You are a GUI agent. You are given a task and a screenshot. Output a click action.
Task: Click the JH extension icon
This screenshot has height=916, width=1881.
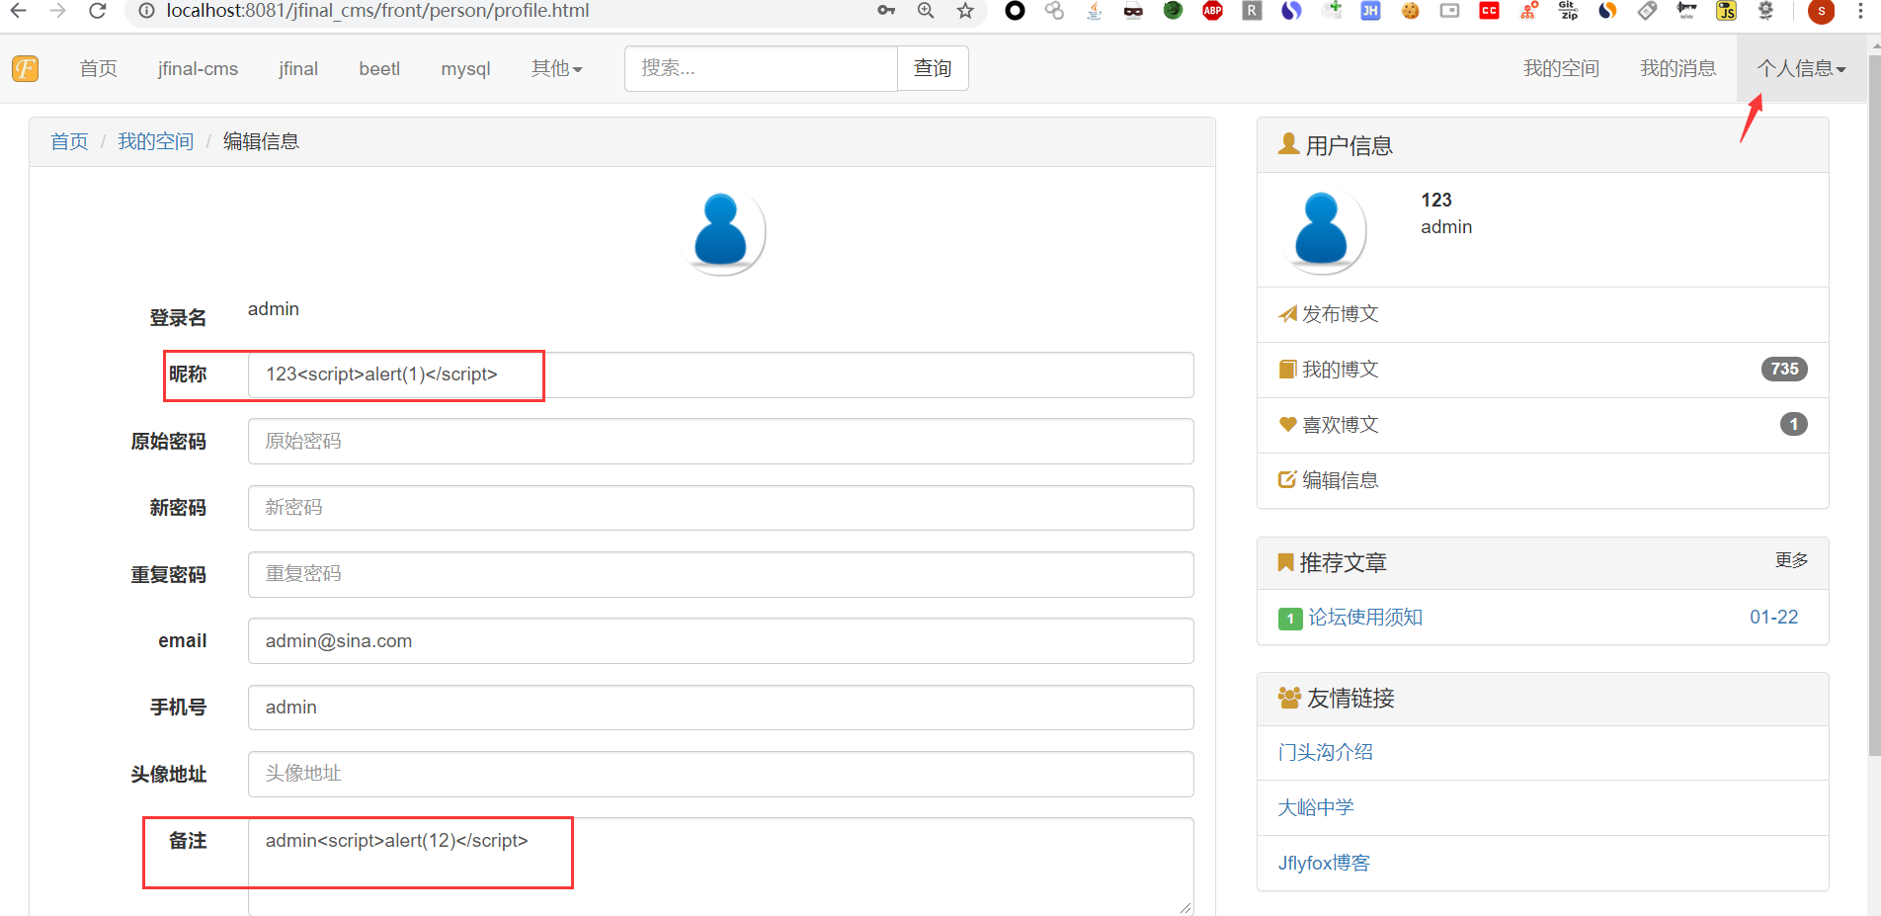(x=1370, y=11)
